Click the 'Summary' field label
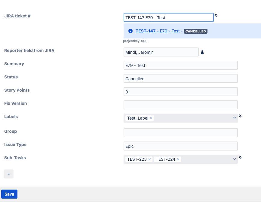 (14, 64)
